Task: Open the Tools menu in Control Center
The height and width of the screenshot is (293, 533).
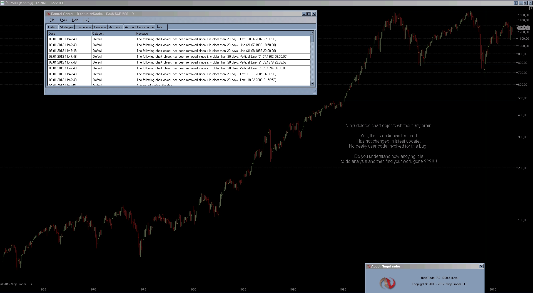Action: point(63,20)
